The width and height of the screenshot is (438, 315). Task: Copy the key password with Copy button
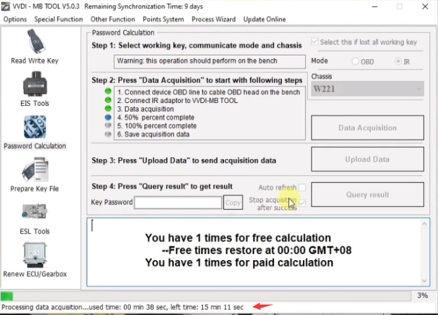[233, 203]
